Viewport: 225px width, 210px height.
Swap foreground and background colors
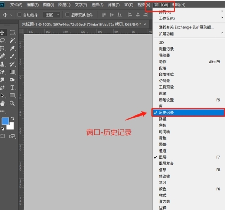(12, 118)
